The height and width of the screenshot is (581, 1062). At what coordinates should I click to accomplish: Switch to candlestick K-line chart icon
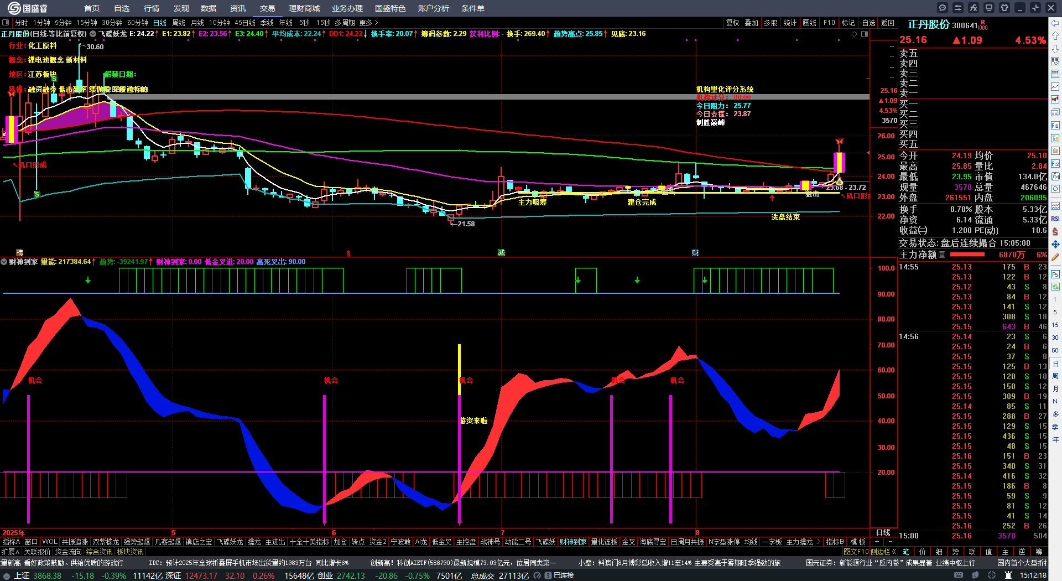tap(1055, 100)
